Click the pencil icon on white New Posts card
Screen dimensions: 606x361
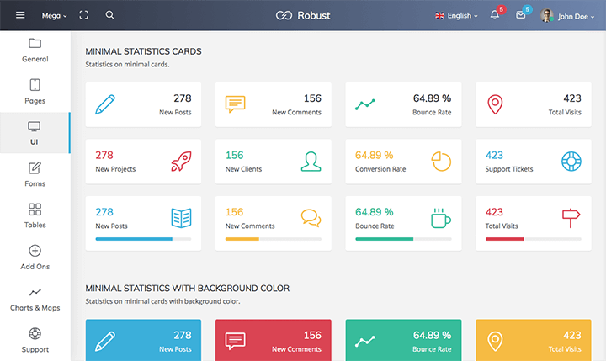pyautogui.click(x=105, y=104)
